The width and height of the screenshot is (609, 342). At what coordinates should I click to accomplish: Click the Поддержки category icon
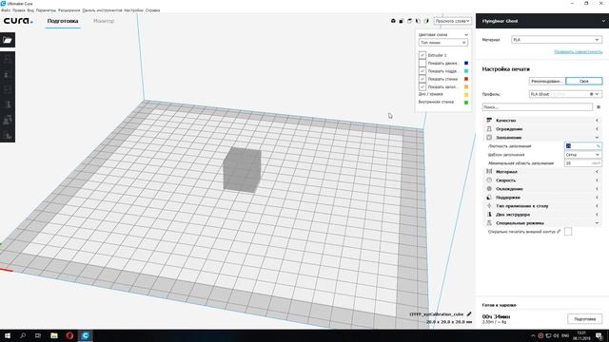click(489, 197)
